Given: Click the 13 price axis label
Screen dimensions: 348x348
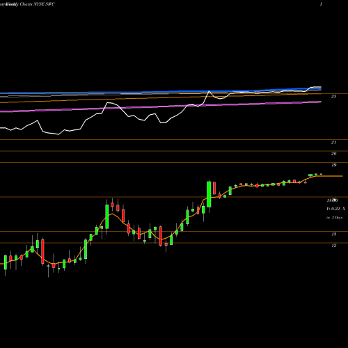Looking at the screenshot, I should coord(333,235).
